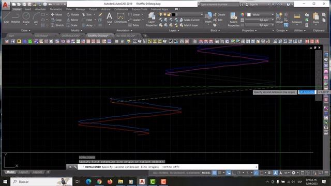Screen dimensions: 331x186
Task: Select the Polyline tool
Action: [x=16, y=18]
